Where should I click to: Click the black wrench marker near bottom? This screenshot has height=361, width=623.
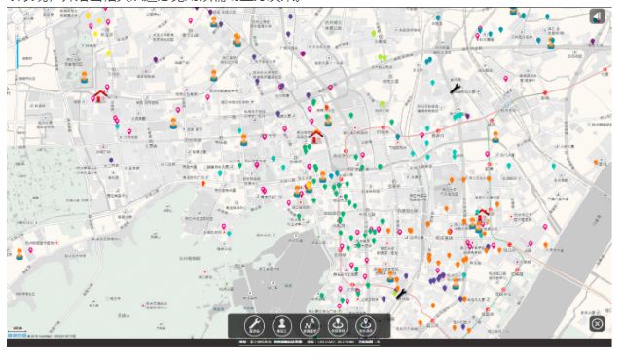(x=401, y=294)
